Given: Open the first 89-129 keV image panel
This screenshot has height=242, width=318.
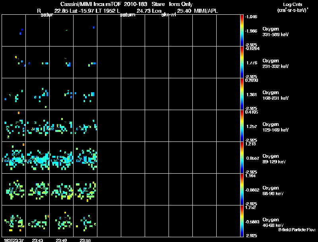Looking at the screenshot, I should tap(14, 157).
